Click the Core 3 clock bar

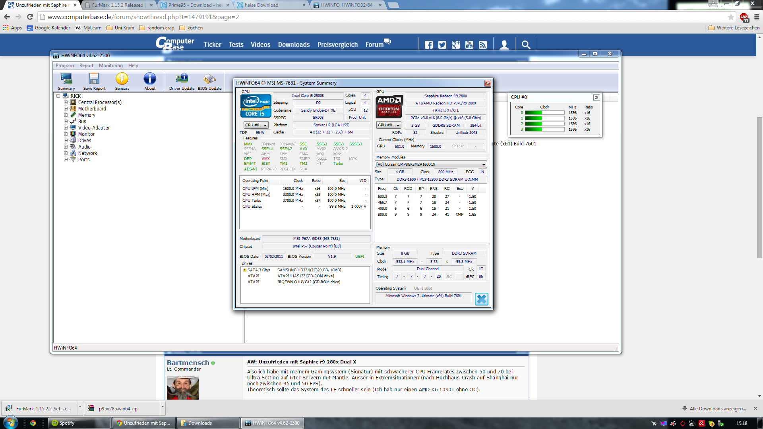(544, 129)
